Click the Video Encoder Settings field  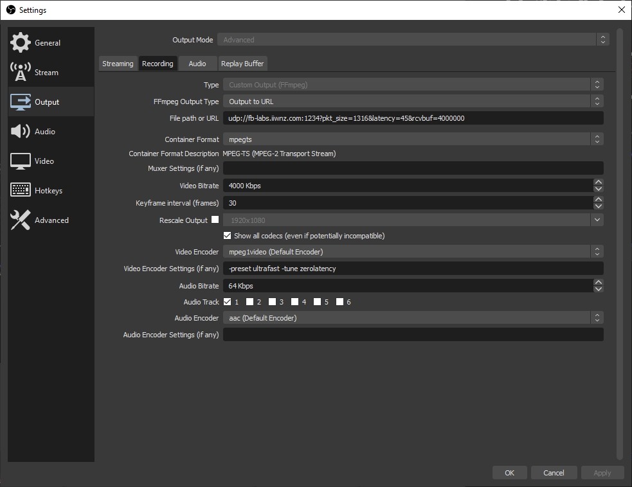click(413, 269)
